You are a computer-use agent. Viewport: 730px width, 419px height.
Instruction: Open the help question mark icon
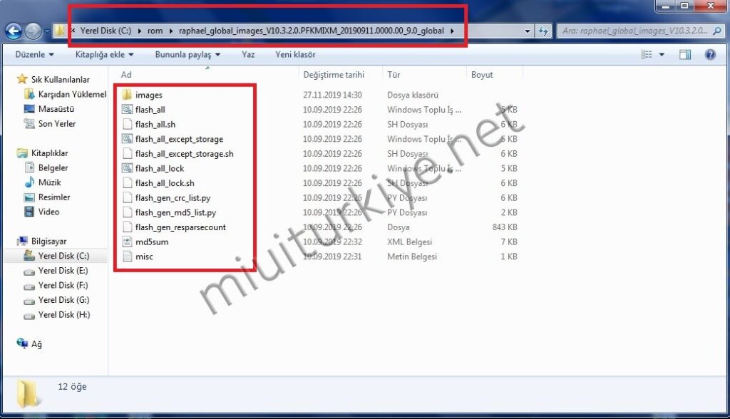pos(710,55)
